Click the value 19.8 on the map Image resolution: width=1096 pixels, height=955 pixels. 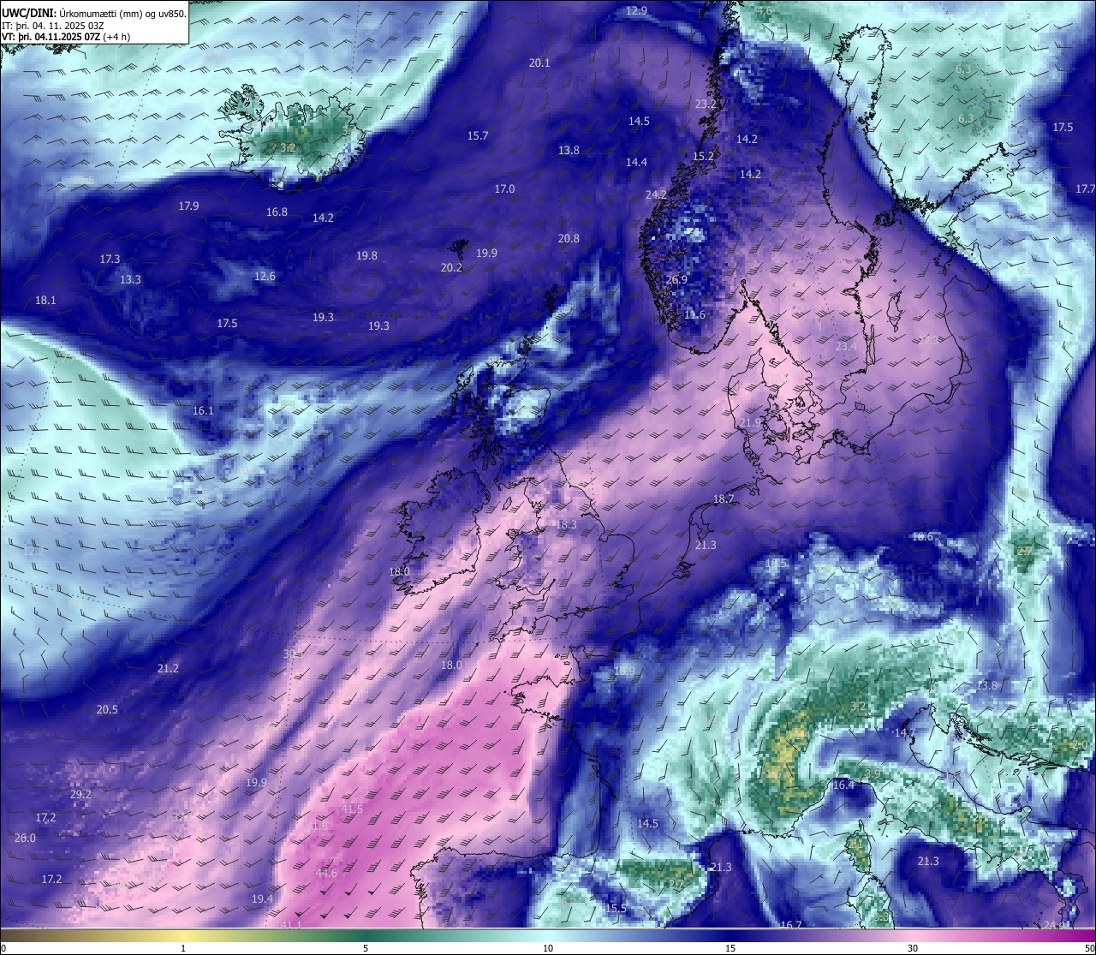coord(366,255)
